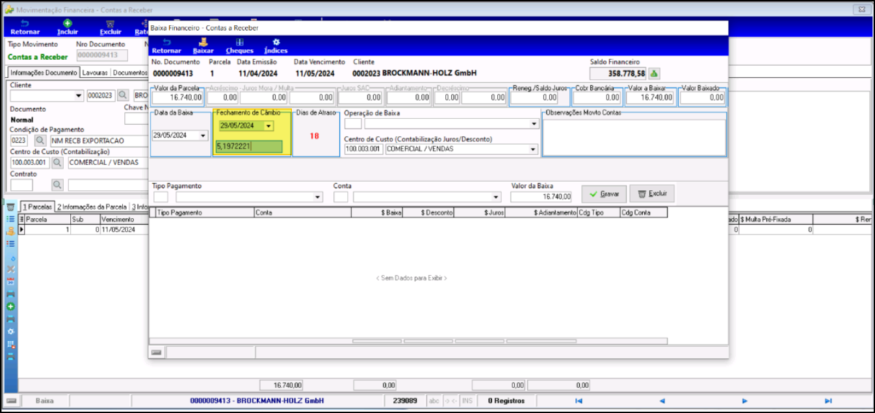The width and height of the screenshot is (875, 413).
Task: Click the magnifier beside cost center 100.003.001
Action: [x=57, y=162]
